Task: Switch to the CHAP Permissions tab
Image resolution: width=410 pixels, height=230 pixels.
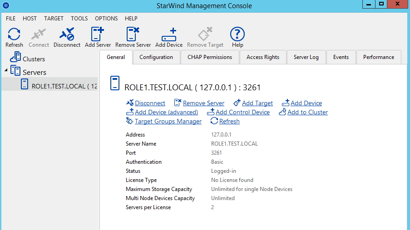Action: (x=210, y=57)
